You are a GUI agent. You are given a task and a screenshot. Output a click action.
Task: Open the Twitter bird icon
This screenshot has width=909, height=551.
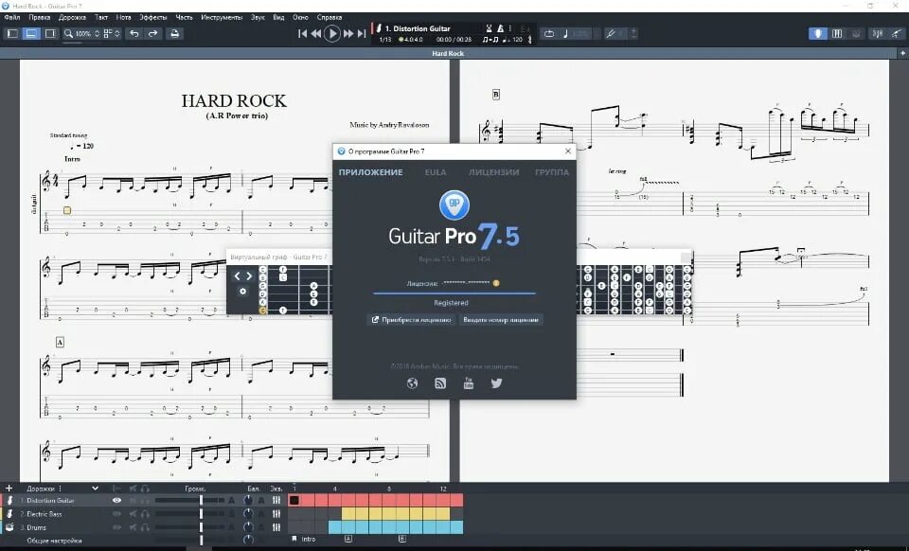[x=497, y=383]
